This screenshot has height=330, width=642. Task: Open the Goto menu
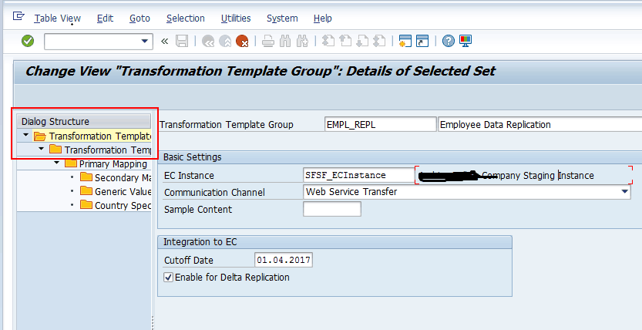[139, 18]
